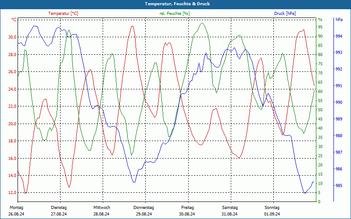The height and width of the screenshot is (219, 351).
Task: Click the 28,0 temperature axis value
Action: (x=12, y=54)
